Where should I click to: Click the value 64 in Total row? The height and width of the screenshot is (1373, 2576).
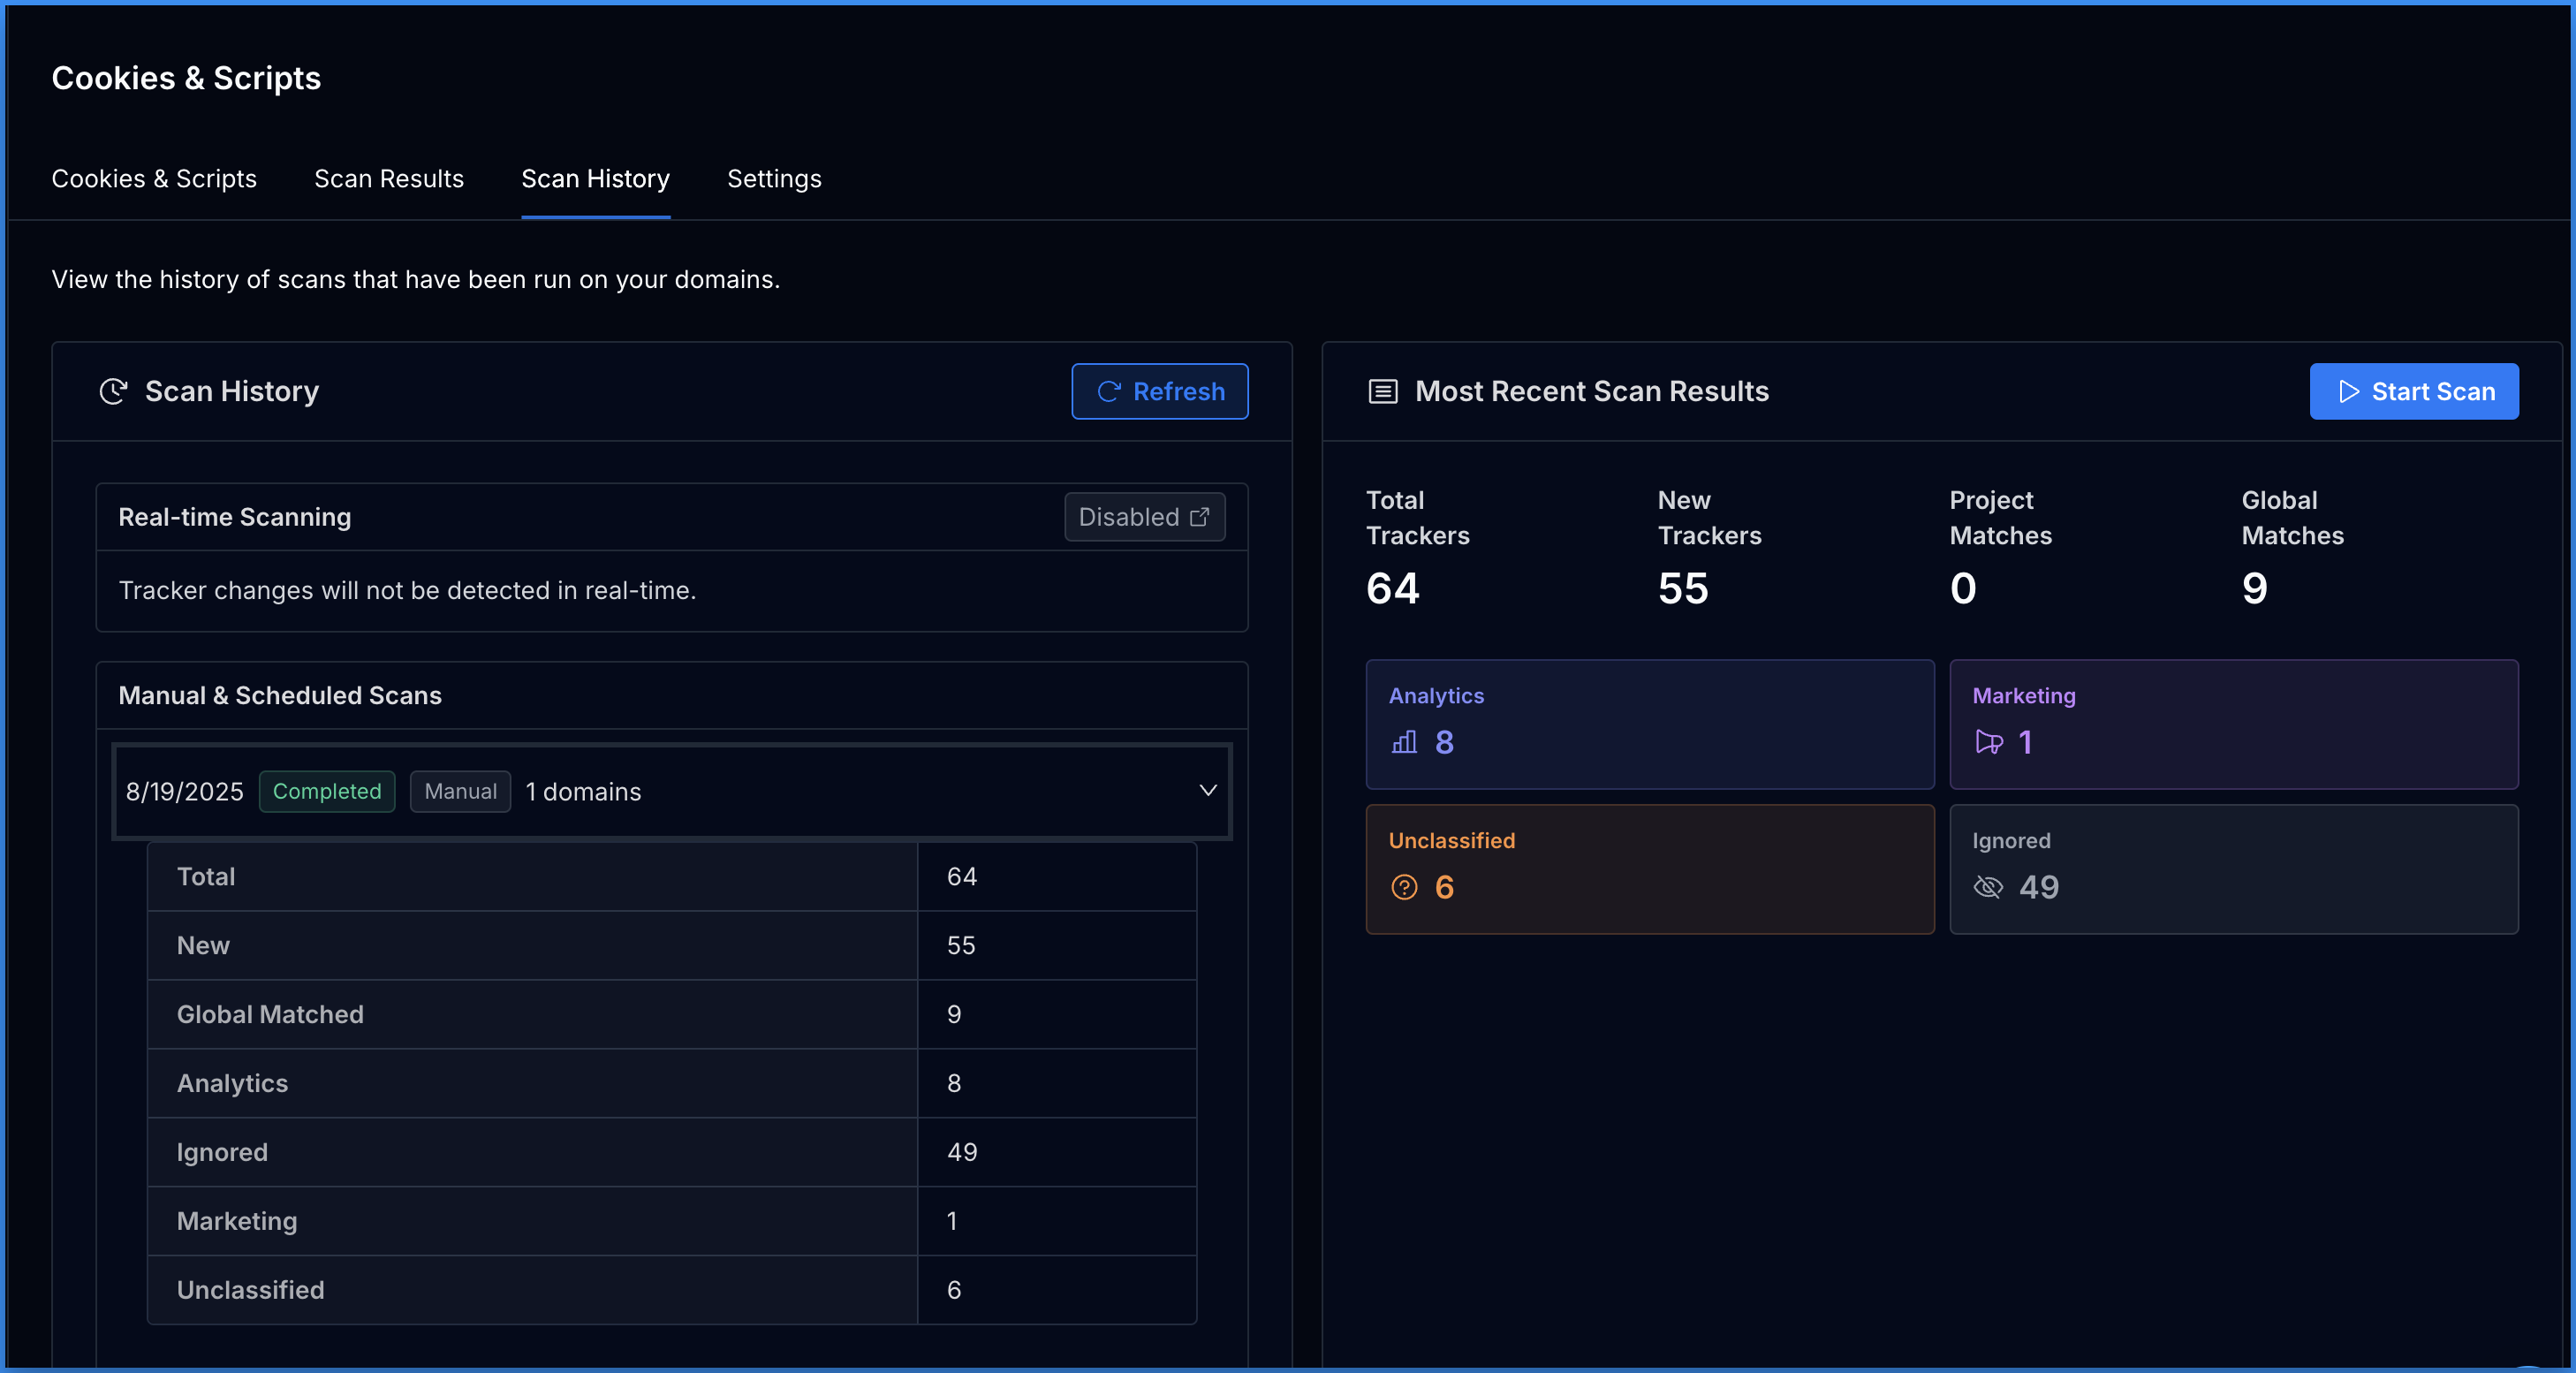tap(962, 877)
